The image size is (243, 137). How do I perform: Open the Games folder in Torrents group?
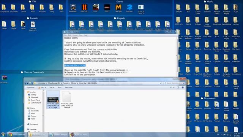coord(4,25)
